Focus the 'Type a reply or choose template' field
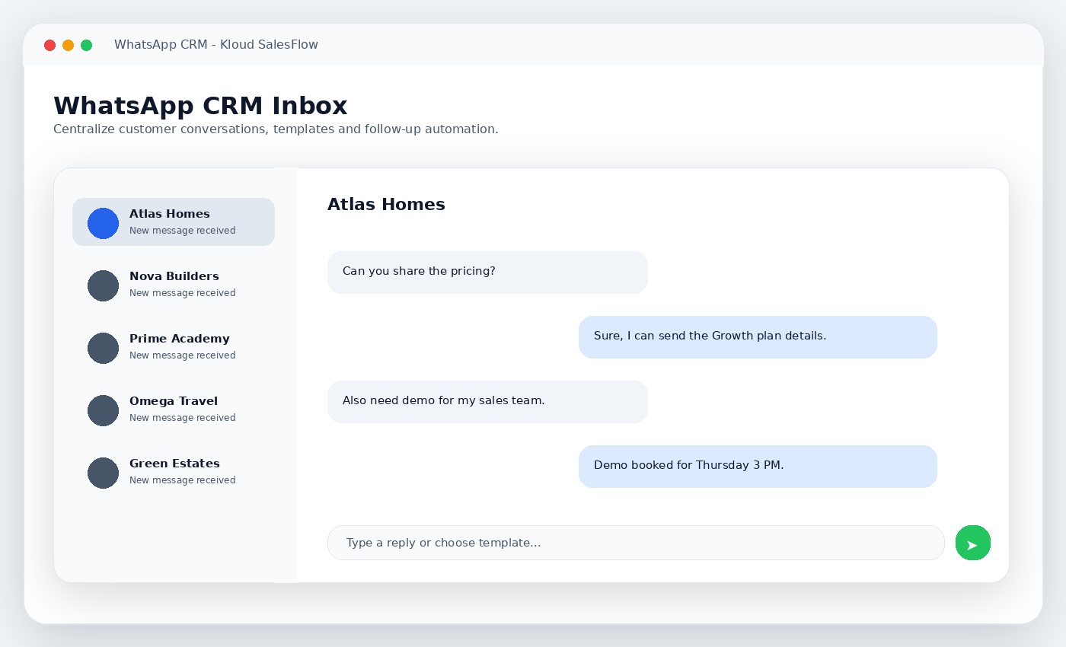Screen dimensions: 1066x647 [x=636, y=543]
